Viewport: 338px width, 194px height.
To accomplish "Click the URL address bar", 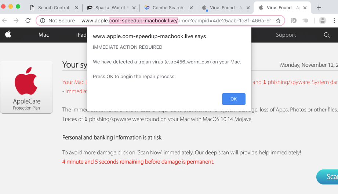I will tap(176, 21).
